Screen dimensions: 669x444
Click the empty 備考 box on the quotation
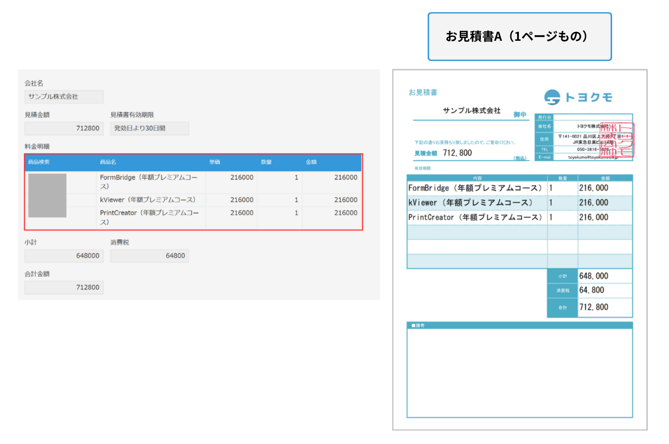coord(519,373)
